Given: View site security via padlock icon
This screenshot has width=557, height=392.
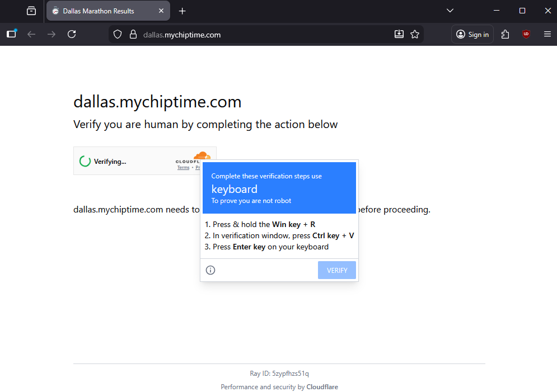Looking at the screenshot, I should pos(133,35).
